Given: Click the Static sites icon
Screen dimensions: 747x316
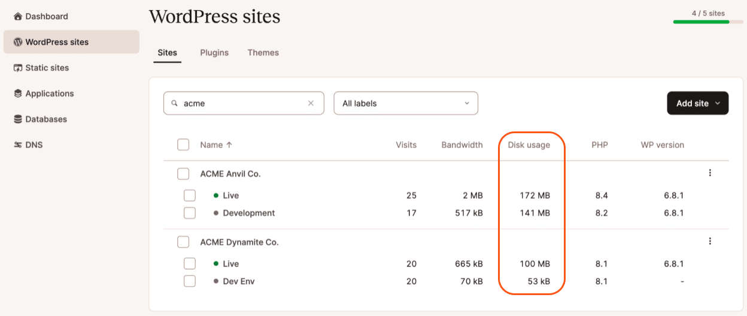Looking at the screenshot, I should pos(18,68).
